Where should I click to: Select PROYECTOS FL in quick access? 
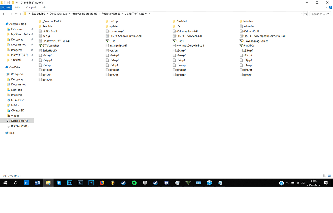click(20, 55)
